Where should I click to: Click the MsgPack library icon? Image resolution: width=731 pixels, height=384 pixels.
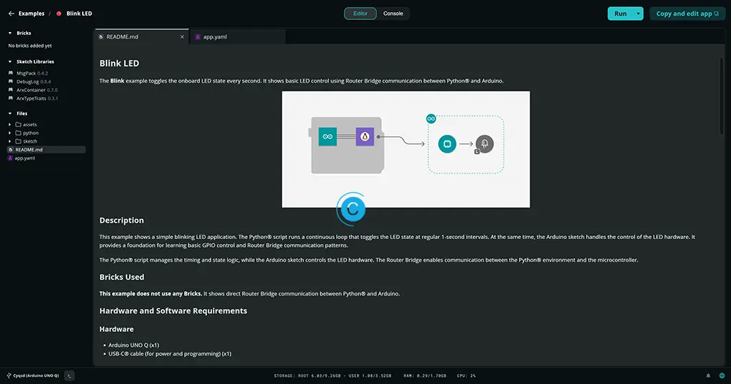click(x=11, y=73)
